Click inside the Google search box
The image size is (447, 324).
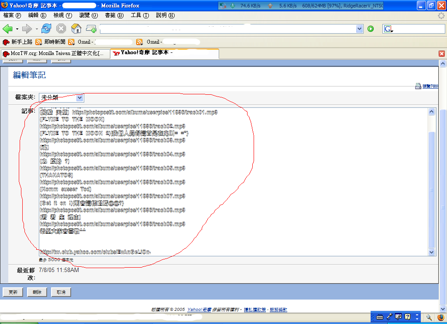click(x=419, y=29)
